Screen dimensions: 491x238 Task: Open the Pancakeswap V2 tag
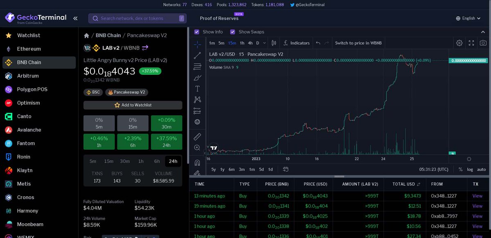tap(127, 92)
